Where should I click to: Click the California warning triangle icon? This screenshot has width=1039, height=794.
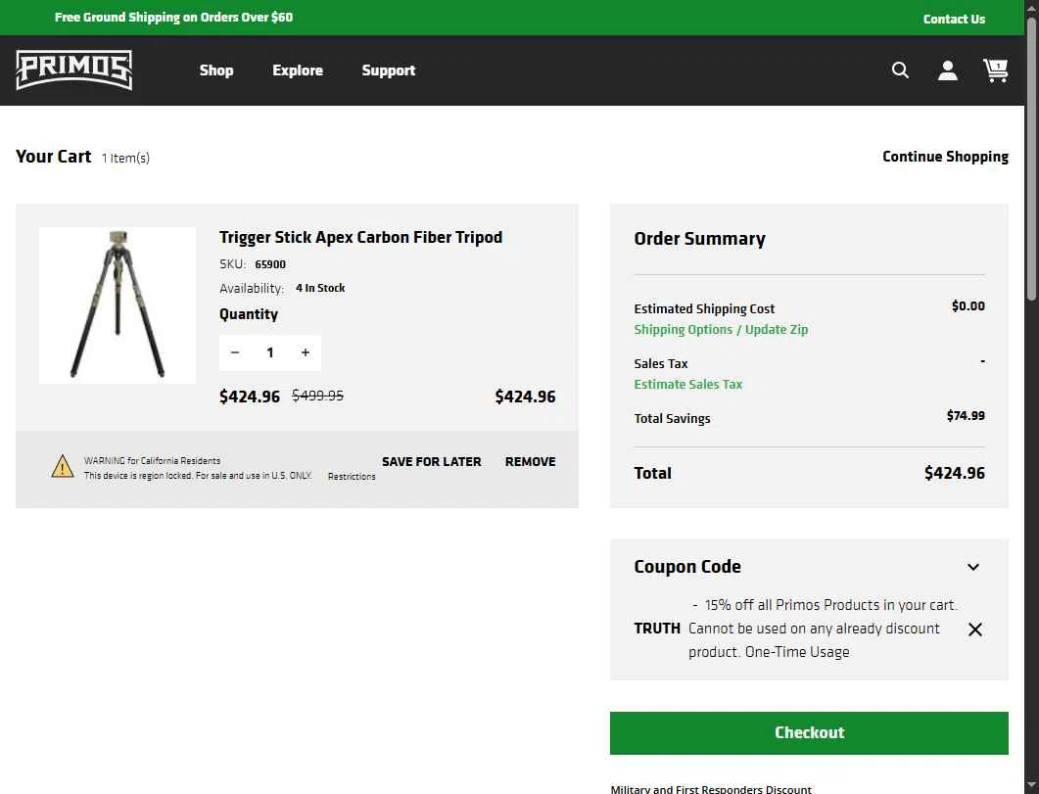pos(63,466)
